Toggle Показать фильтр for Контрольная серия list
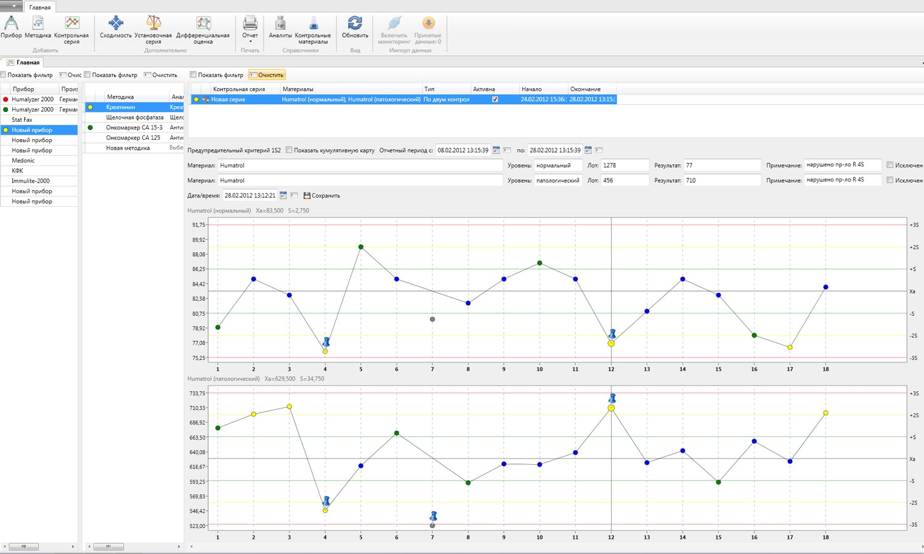This screenshot has height=554, width=924. coord(193,75)
